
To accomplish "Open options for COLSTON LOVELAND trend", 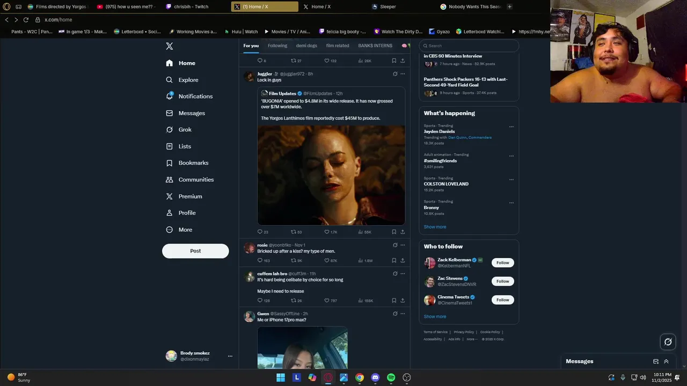I will pos(511,180).
